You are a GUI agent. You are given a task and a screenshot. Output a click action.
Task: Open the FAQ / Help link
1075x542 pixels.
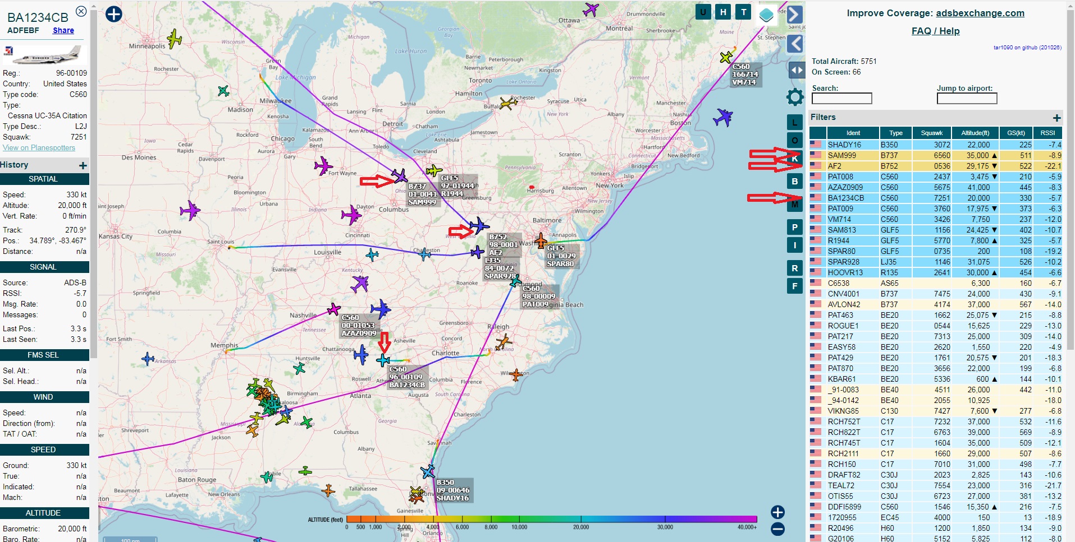tap(935, 31)
